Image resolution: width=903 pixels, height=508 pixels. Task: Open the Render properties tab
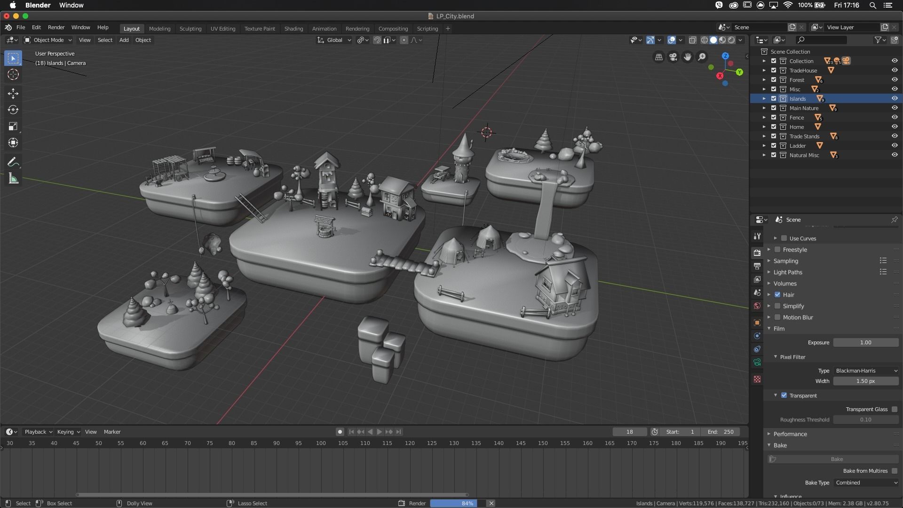point(757,253)
